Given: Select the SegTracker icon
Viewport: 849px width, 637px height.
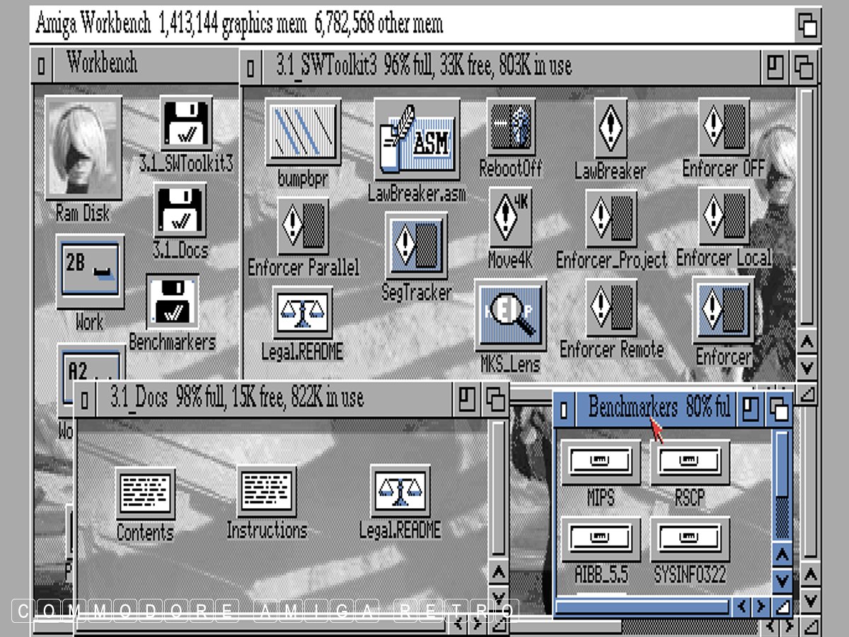Looking at the screenshot, I should click(416, 246).
